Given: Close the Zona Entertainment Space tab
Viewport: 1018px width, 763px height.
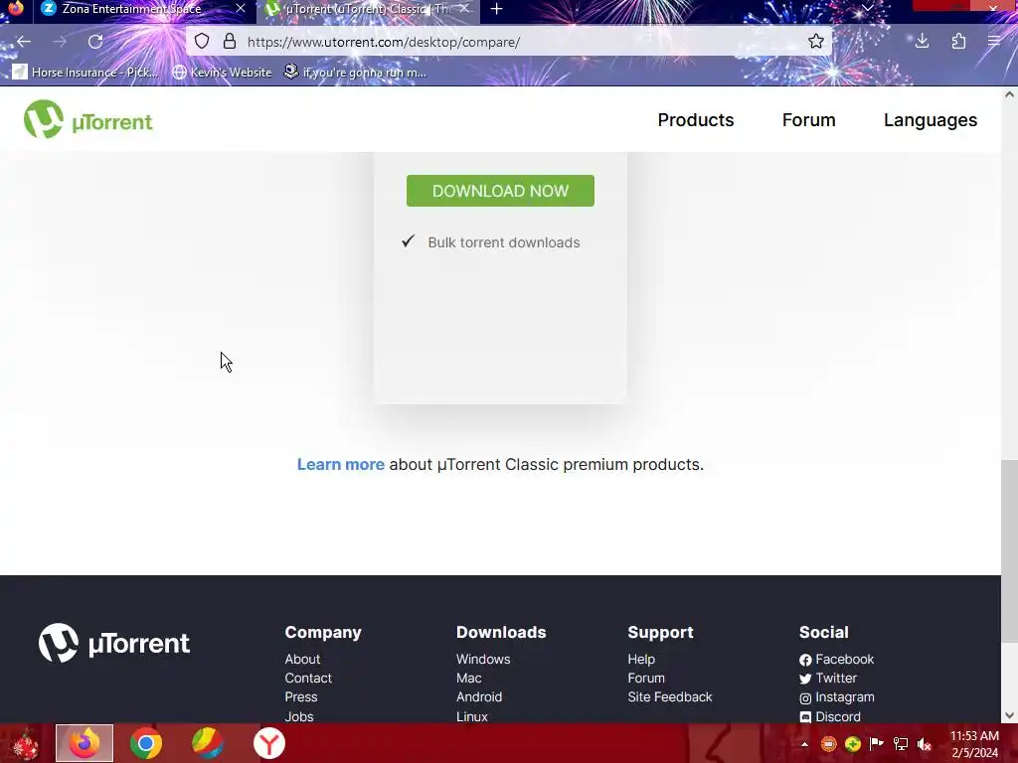Looking at the screenshot, I should (241, 8).
